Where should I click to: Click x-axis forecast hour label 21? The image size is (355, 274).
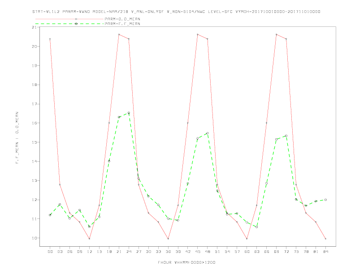click(x=119, y=252)
